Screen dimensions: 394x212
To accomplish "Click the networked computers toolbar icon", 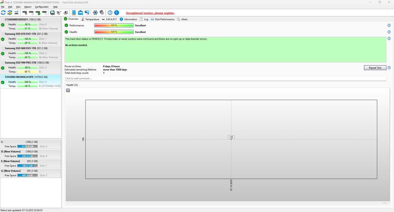I will (x=87, y=13).
